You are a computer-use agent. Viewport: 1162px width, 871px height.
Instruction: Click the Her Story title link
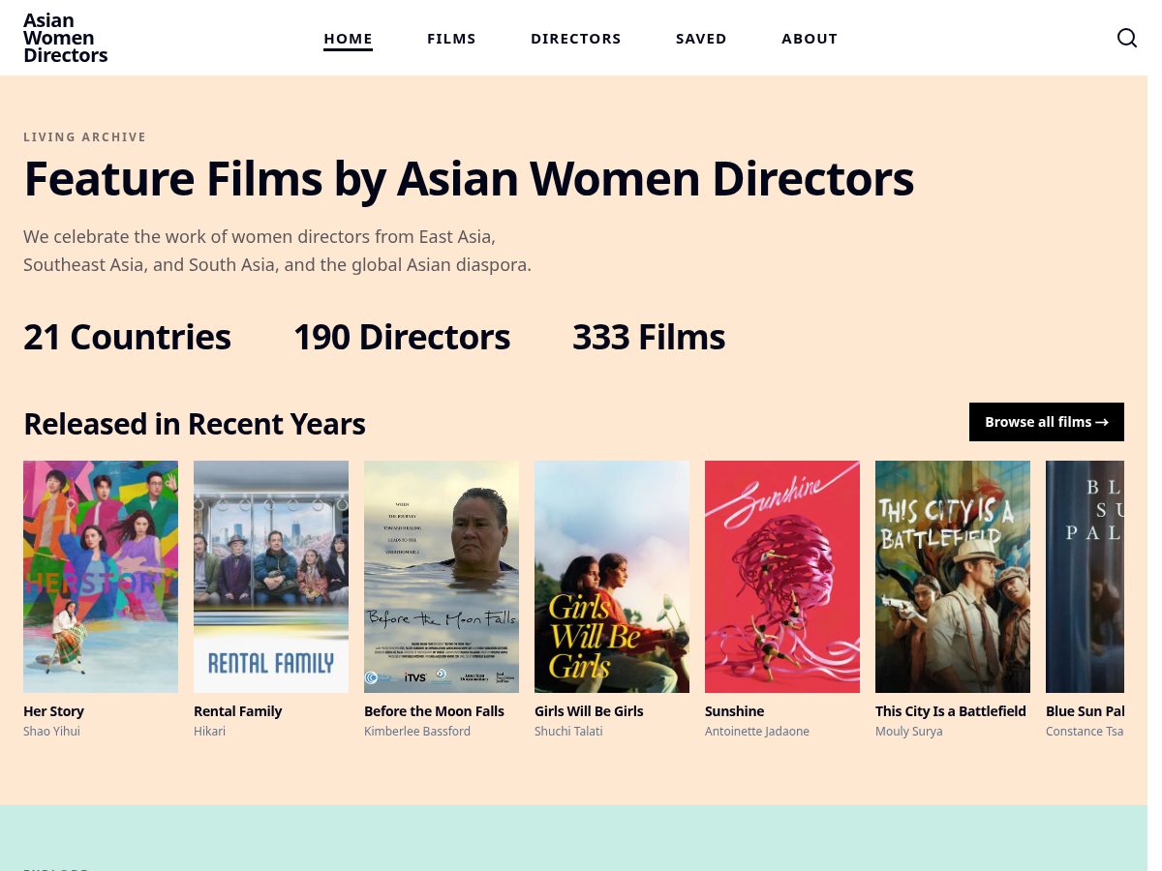(53, 711)
